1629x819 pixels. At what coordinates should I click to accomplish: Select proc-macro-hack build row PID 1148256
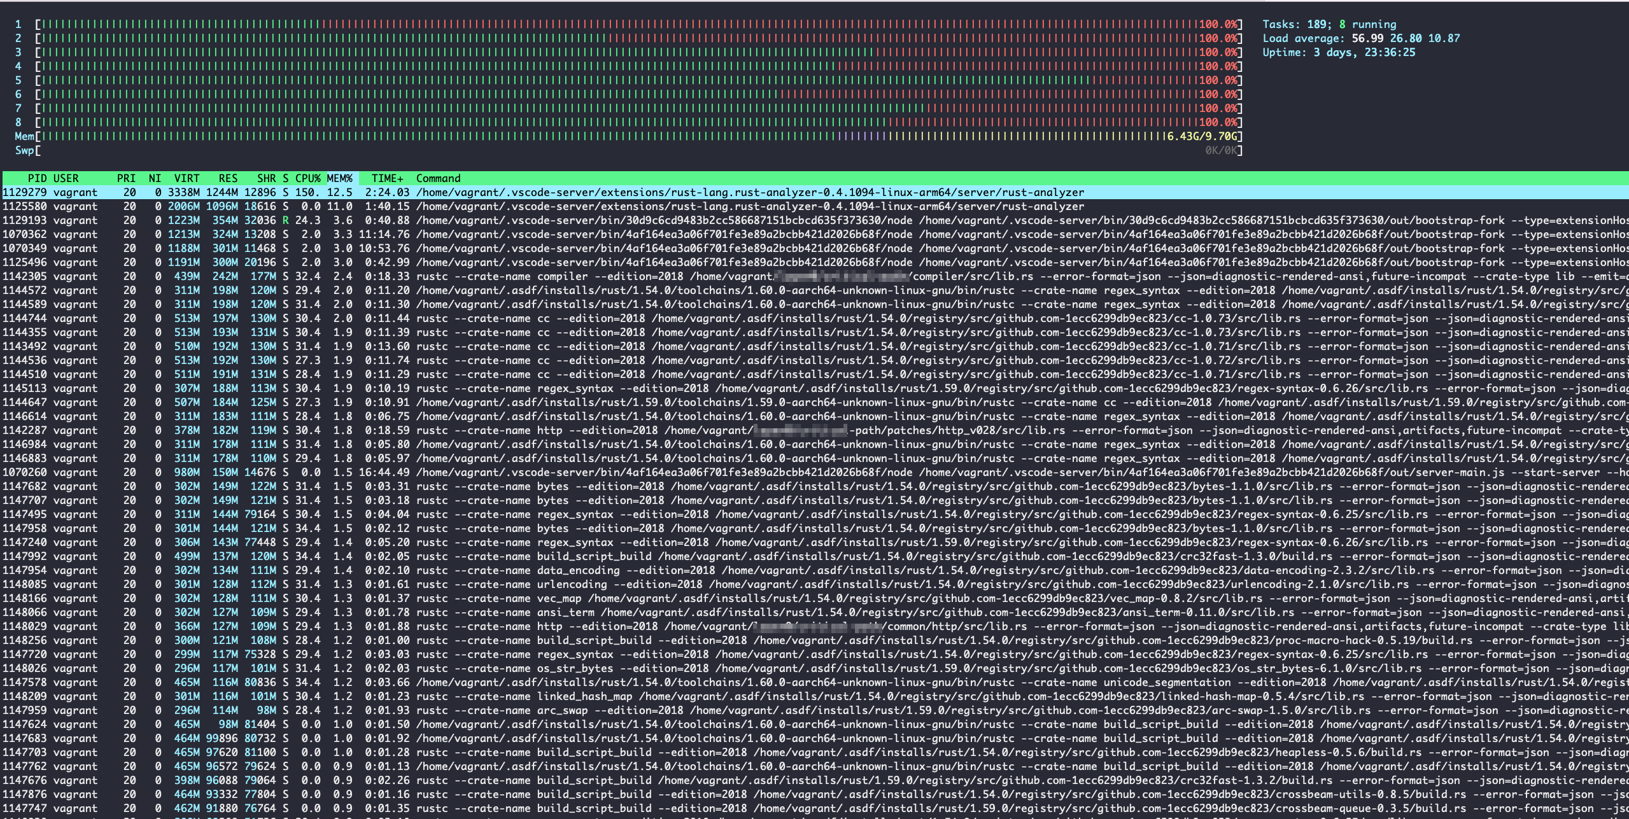pyautogui.click(x=814, y=640)
